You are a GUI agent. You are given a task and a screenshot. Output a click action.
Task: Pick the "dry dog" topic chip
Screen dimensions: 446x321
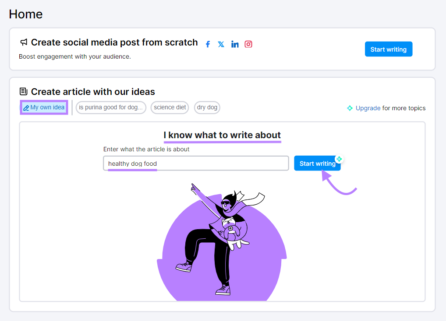207,108
